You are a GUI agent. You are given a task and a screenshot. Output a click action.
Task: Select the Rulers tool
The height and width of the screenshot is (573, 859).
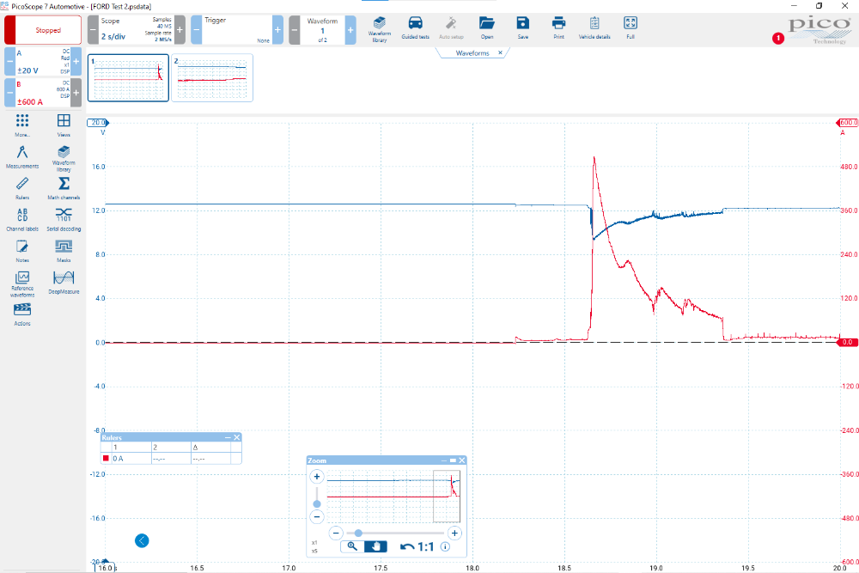point(22,186)
